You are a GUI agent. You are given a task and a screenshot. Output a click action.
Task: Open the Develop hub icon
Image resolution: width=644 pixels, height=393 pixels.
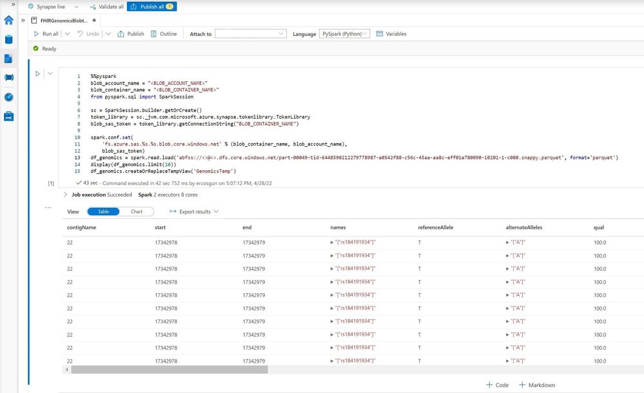click(8, 59)
